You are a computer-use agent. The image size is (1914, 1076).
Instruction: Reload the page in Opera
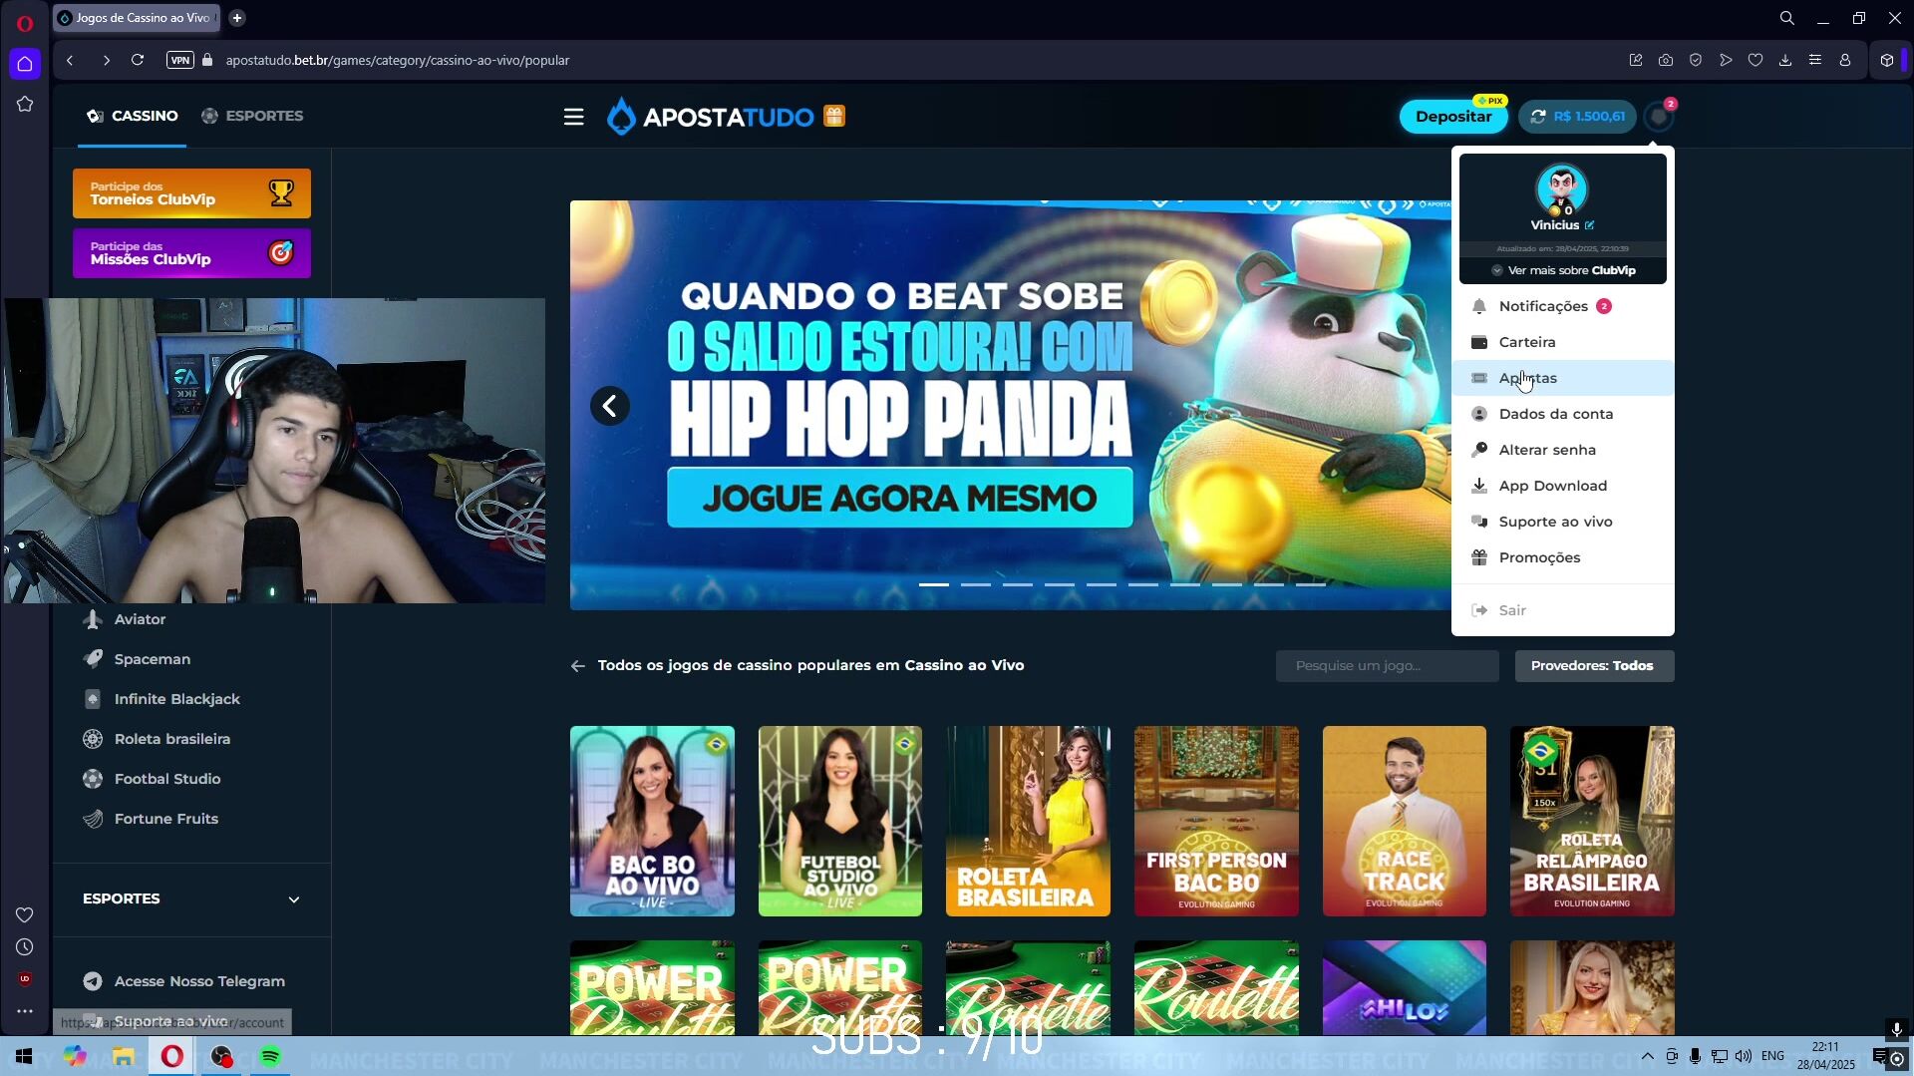click(138, 60)
